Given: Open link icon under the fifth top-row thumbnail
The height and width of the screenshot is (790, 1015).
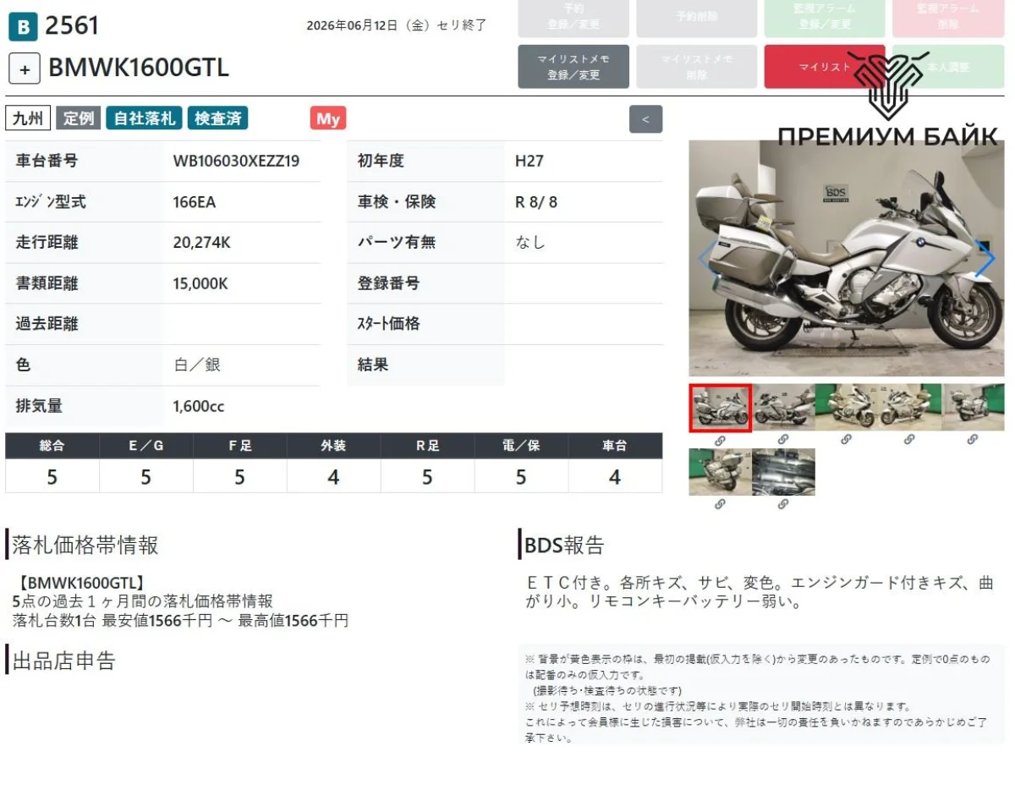Looking at the screenshot, I should [973, 440].
